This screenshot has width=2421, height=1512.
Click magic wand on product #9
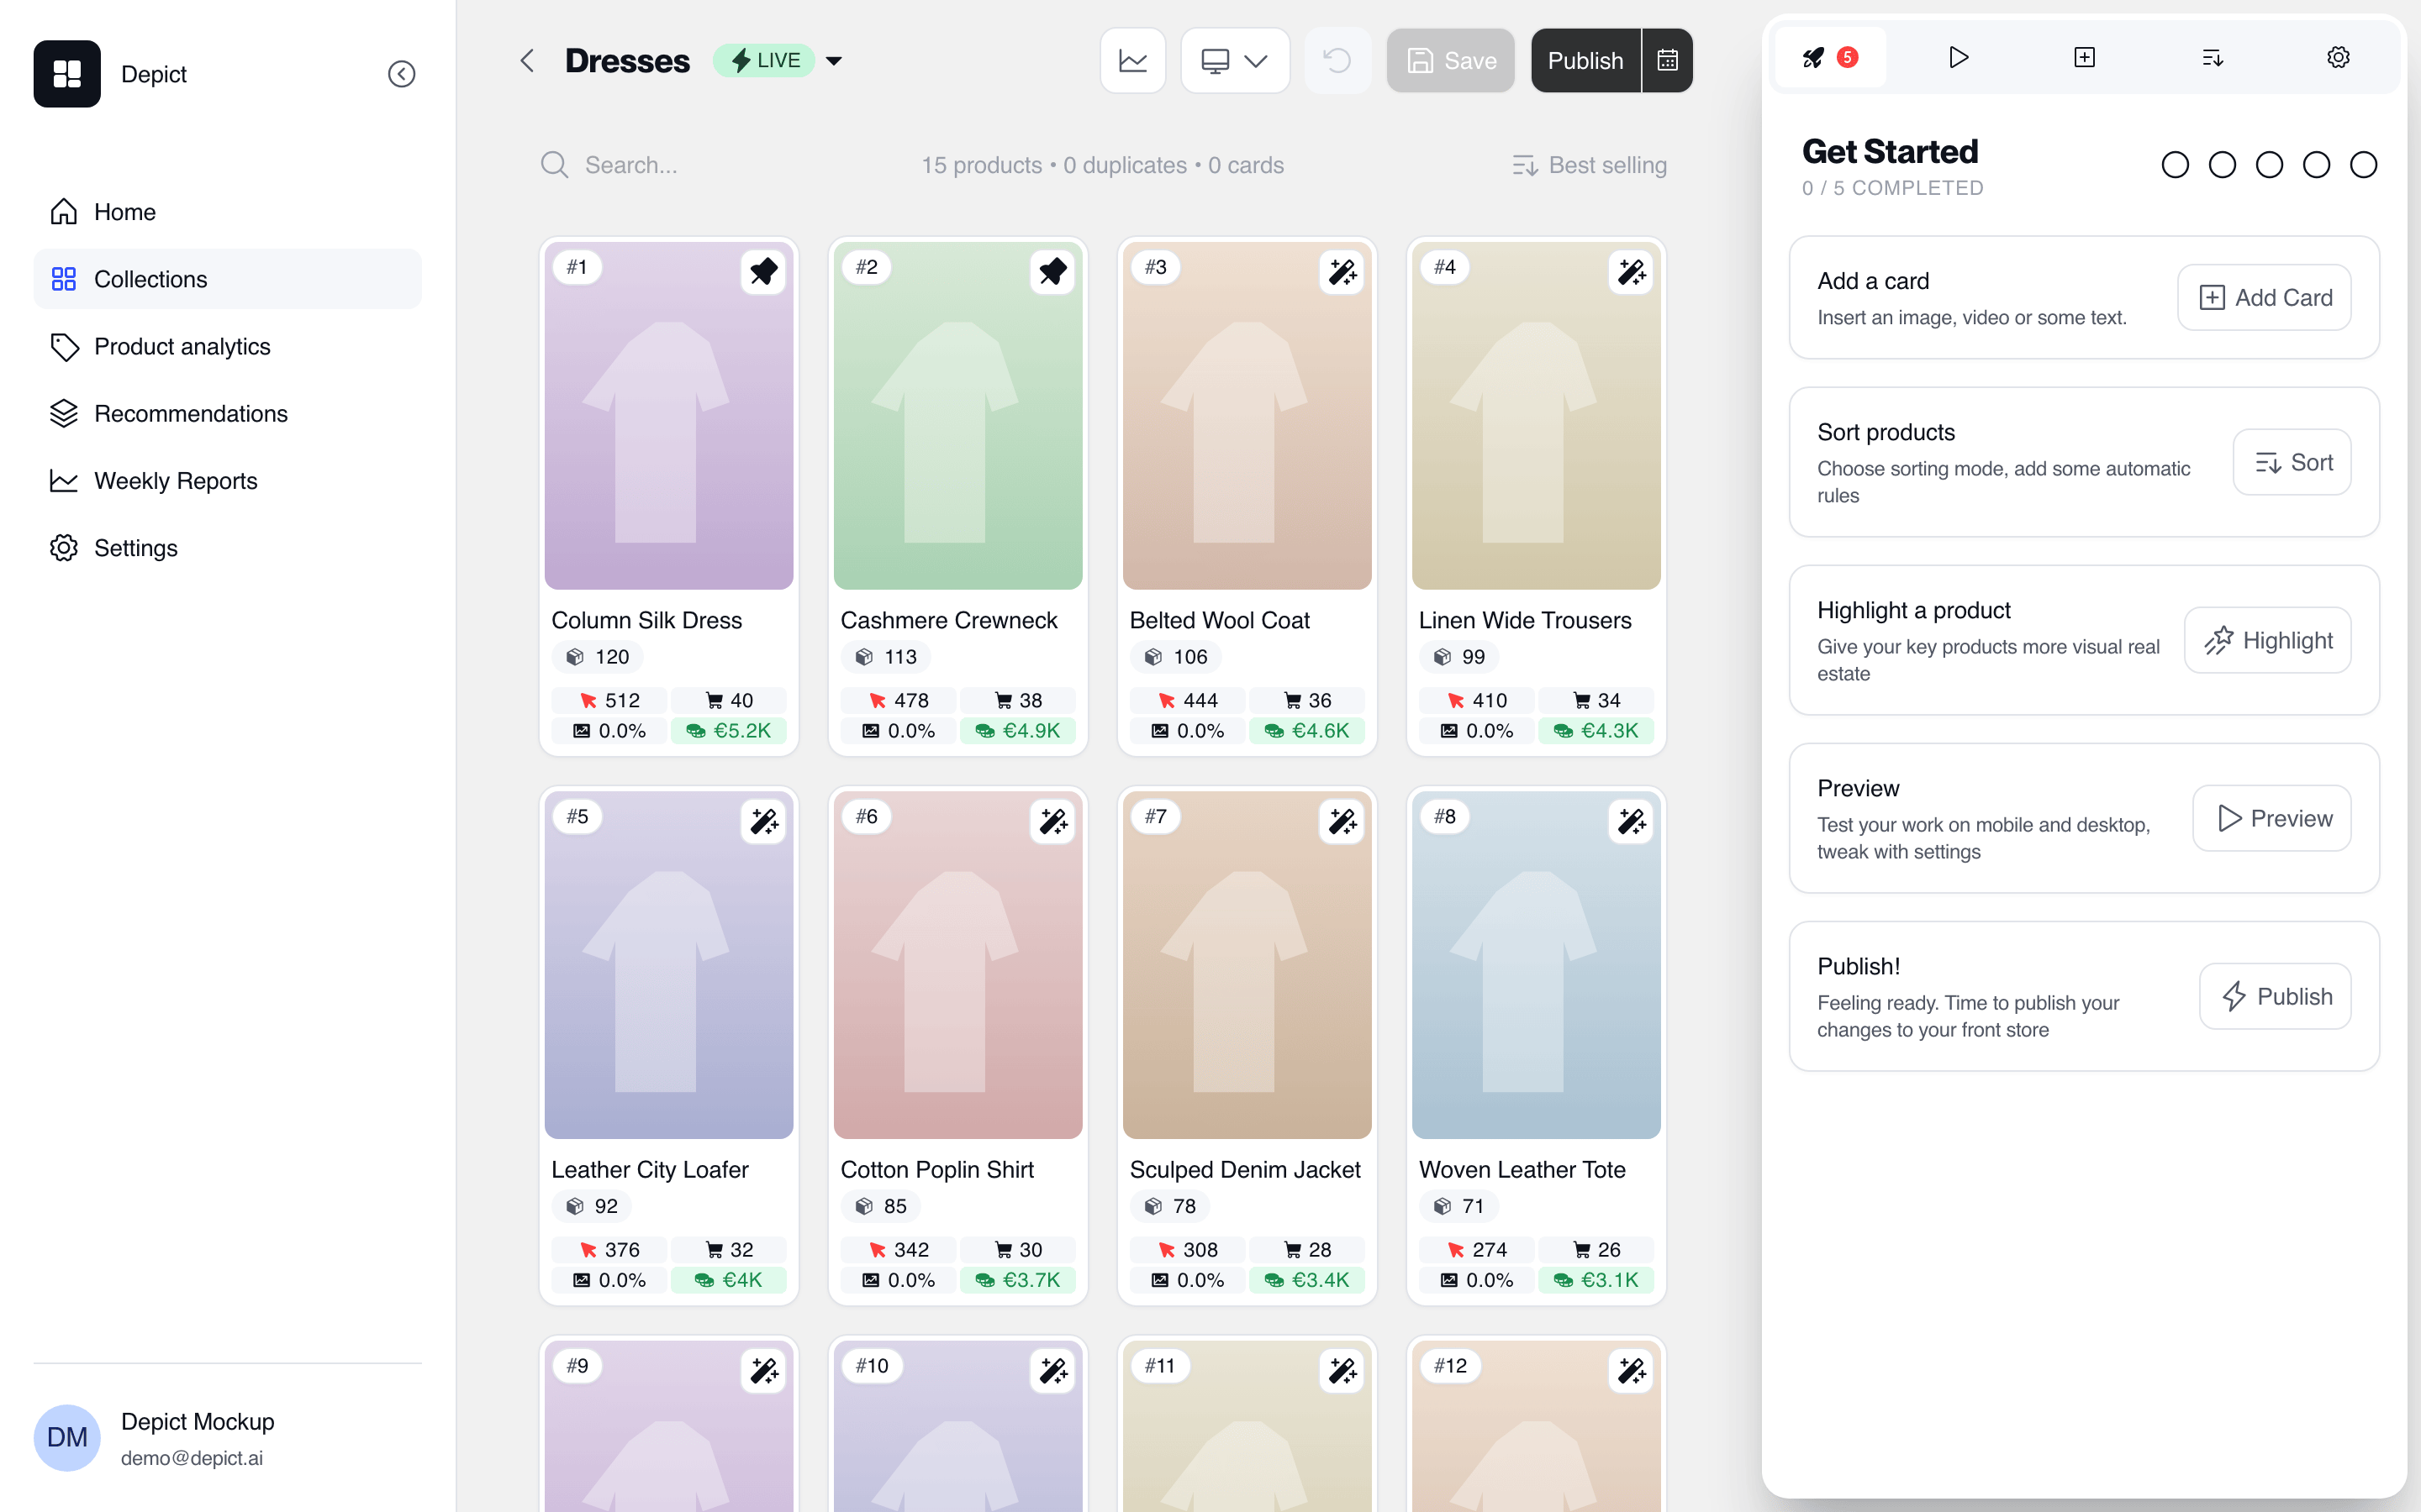tap(764, 1370)
